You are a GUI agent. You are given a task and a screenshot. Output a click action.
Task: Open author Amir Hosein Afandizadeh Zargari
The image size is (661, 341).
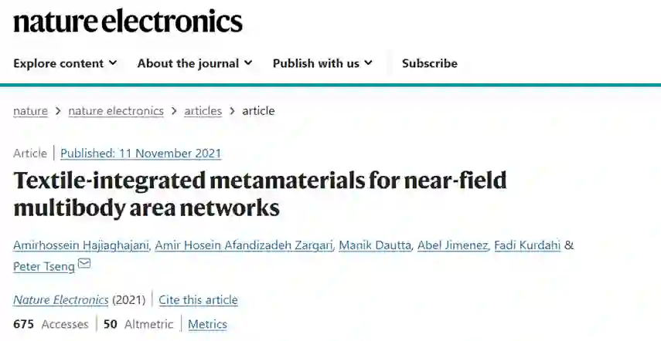[244, 245]
